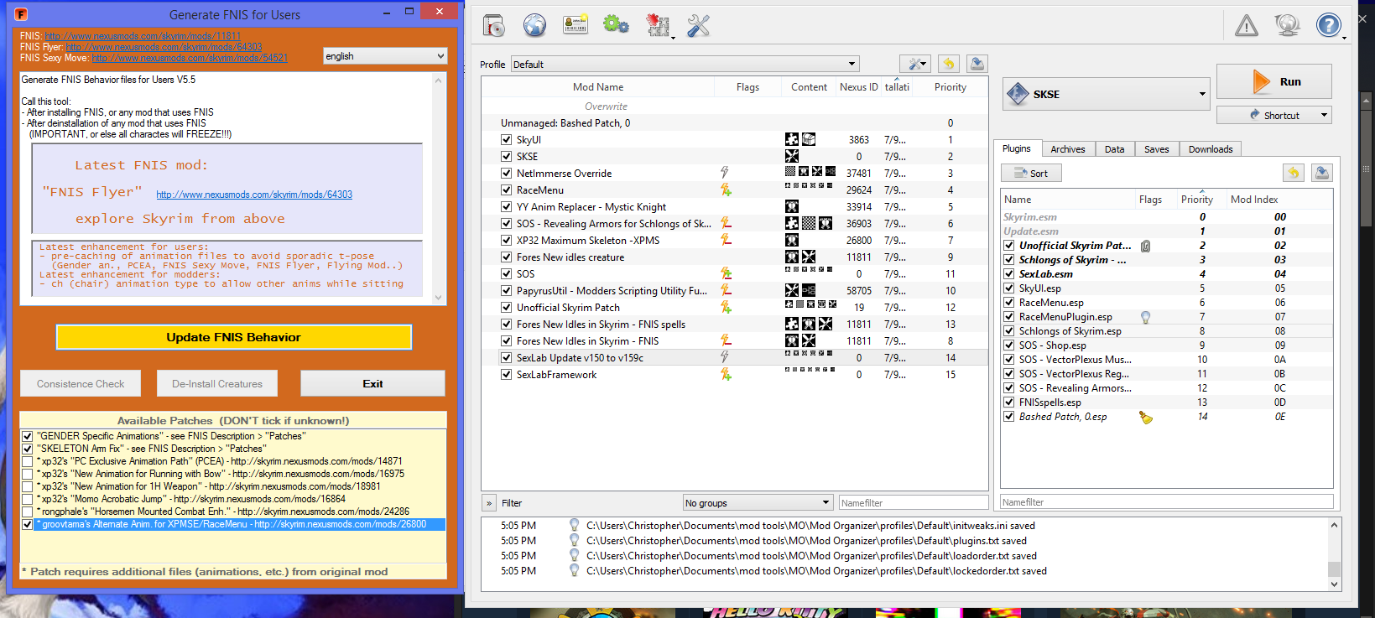Click info icon beside lockedorder.txt saved log entry

pos(574,571)
